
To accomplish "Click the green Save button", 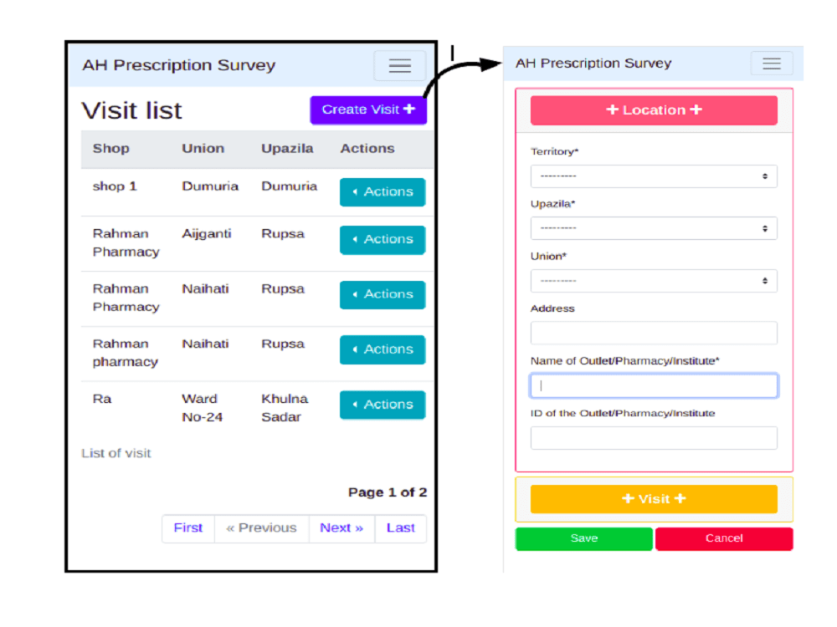I will (583, 538).
